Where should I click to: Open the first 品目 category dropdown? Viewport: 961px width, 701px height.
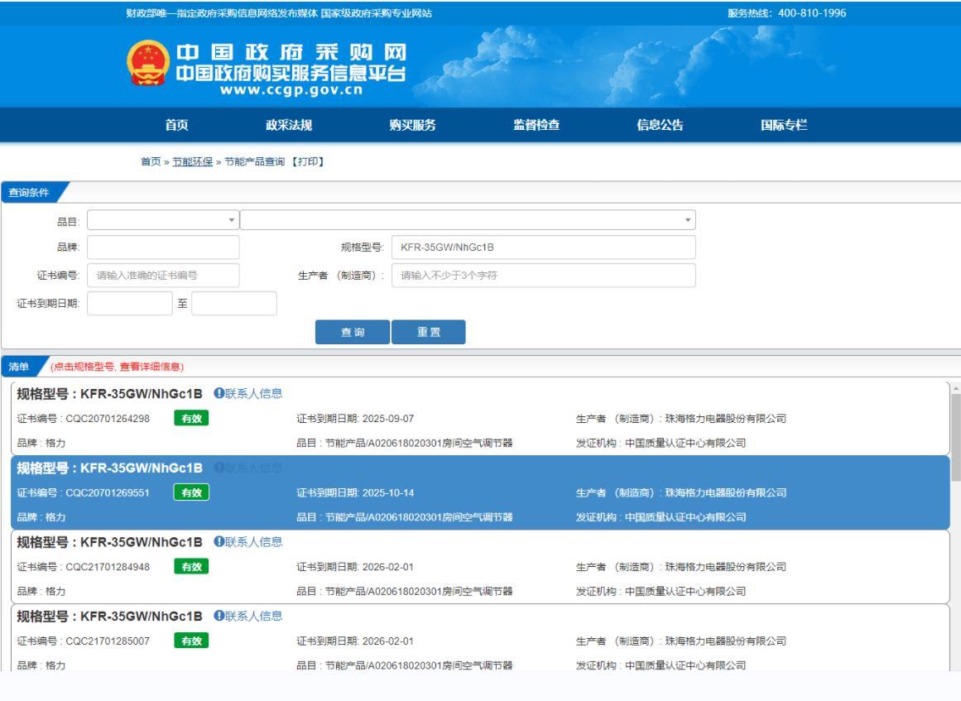[163, 220]
